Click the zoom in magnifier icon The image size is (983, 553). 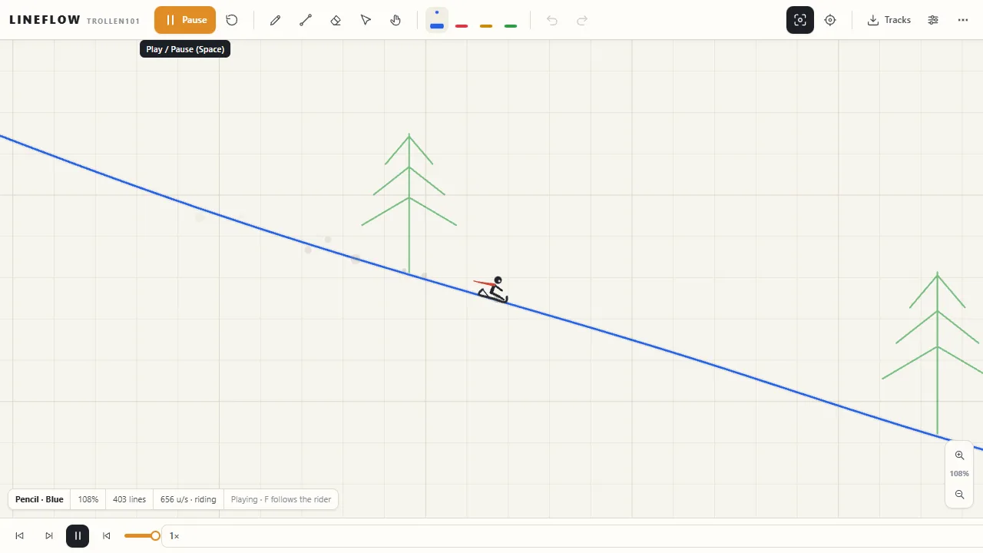pyautogui.click(x=959, y=455)
